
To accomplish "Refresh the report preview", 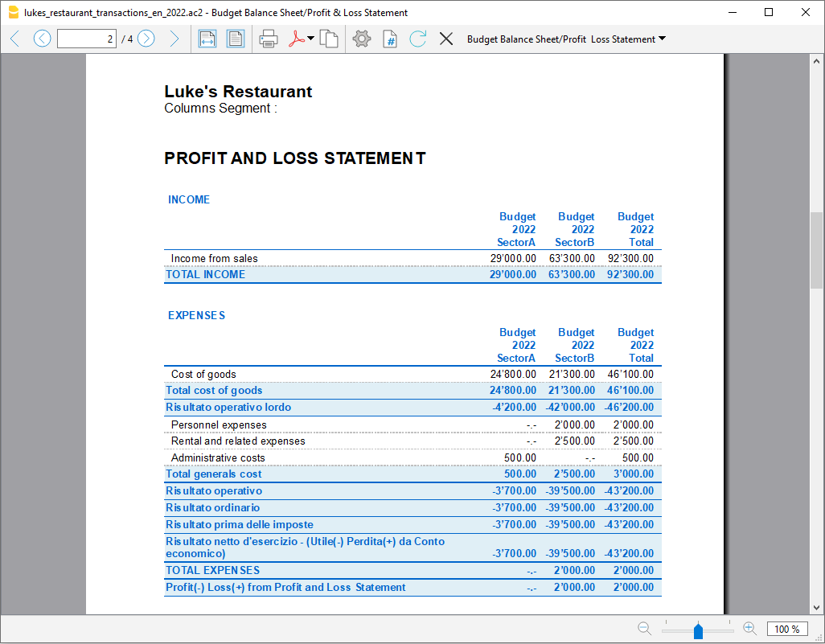I will pos(417,39).
